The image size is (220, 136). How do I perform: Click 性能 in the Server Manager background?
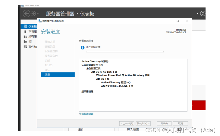(x=80, y=130)
